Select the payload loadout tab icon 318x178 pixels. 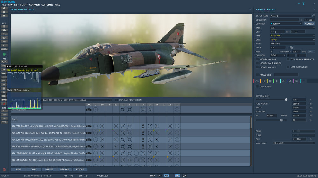click(263, 81)
